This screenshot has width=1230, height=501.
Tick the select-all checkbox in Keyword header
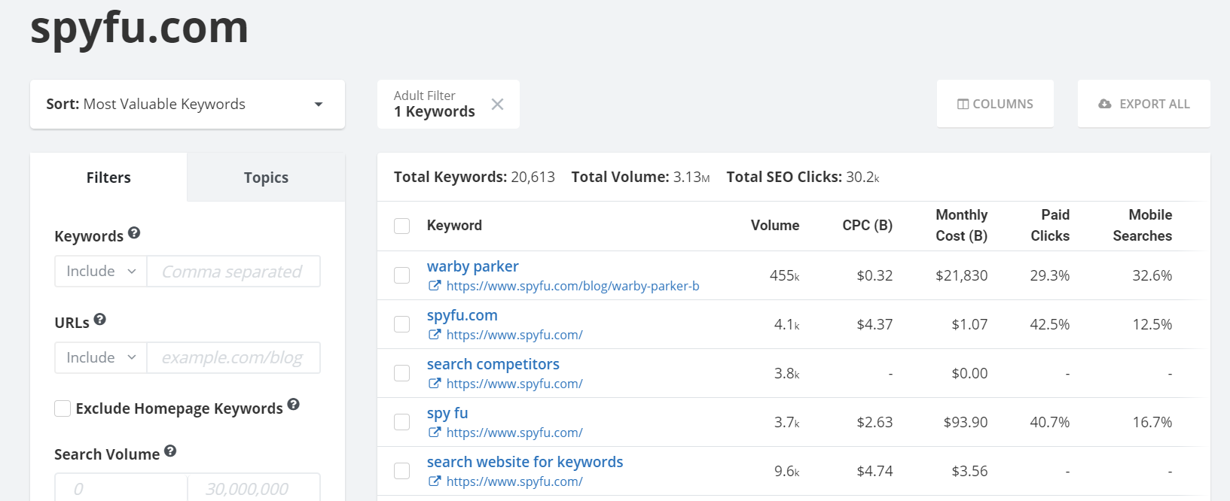point(402,226)
